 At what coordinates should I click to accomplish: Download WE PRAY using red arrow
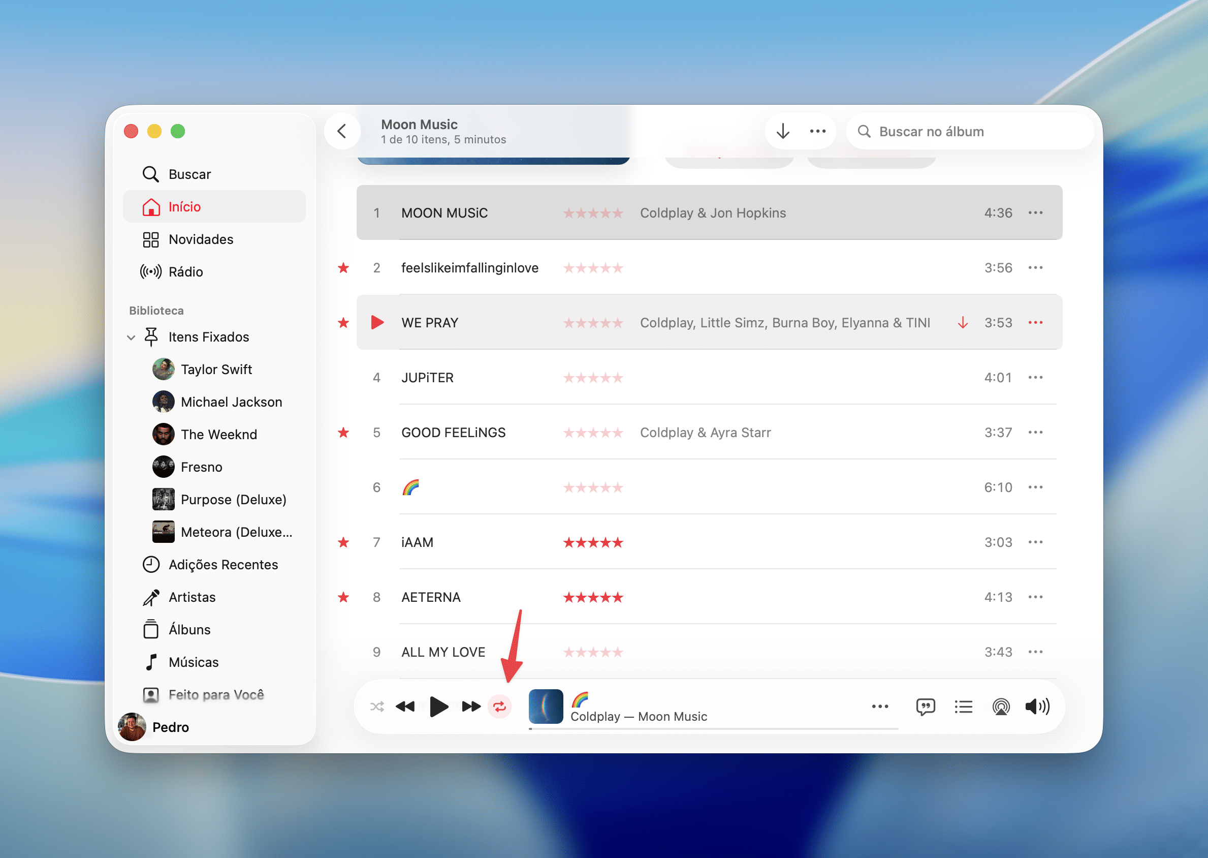point(963,323)
